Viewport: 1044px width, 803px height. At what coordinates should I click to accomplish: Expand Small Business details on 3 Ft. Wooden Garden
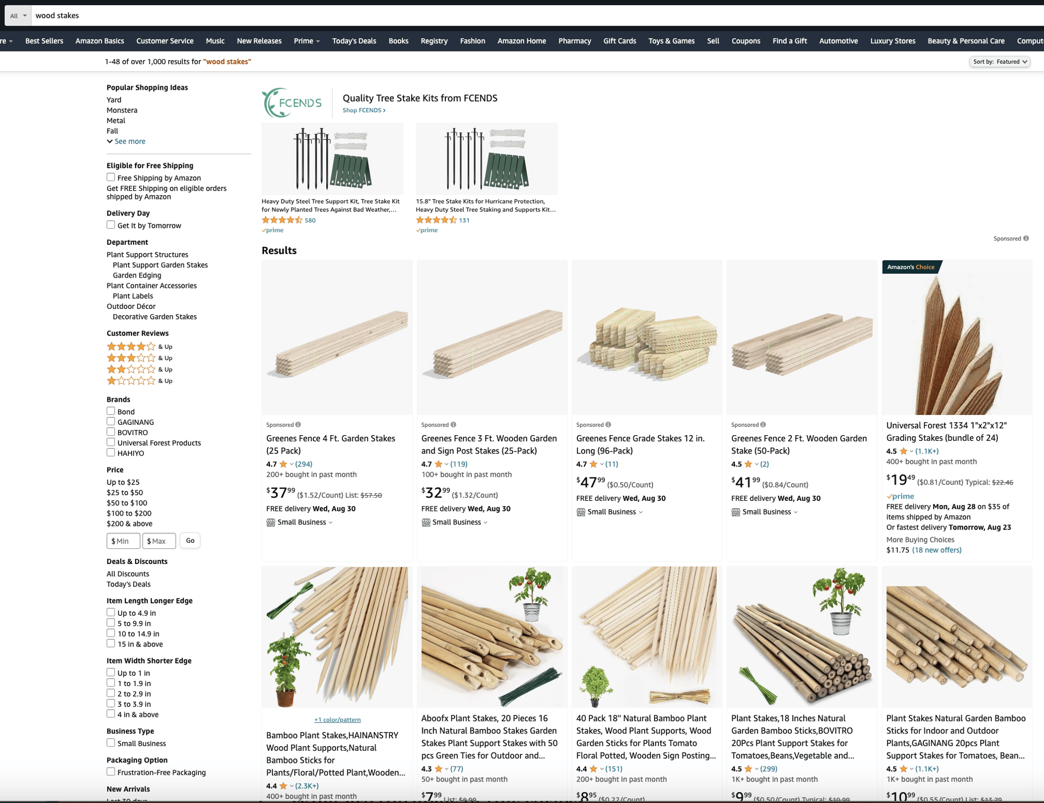(485, 523)
